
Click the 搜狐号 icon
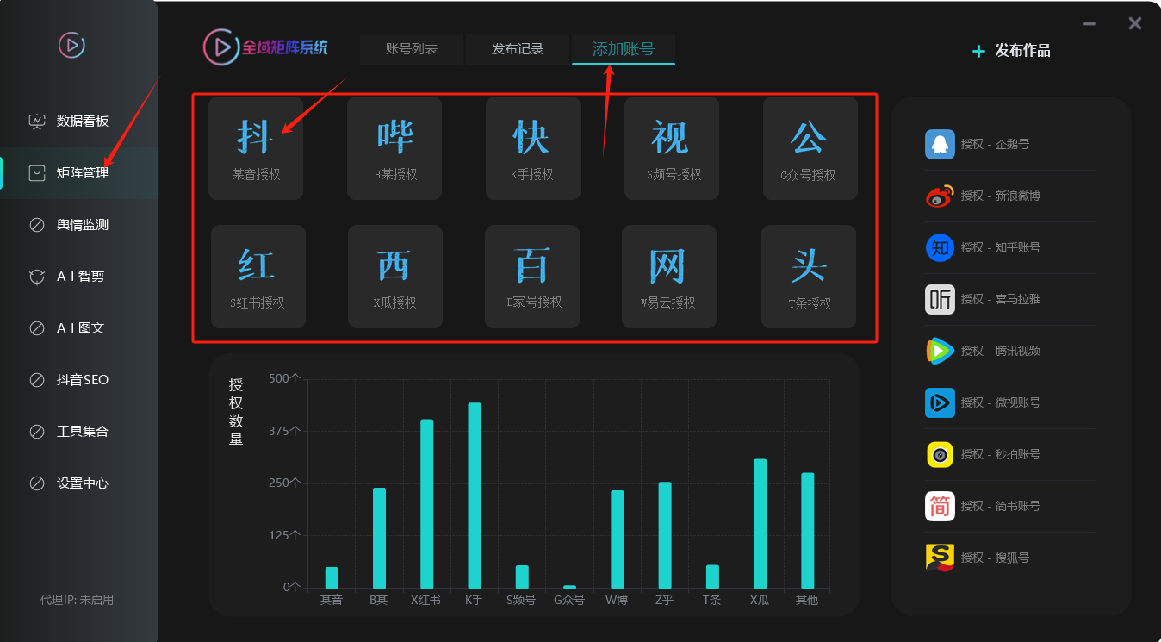click(x=940, y=558)
